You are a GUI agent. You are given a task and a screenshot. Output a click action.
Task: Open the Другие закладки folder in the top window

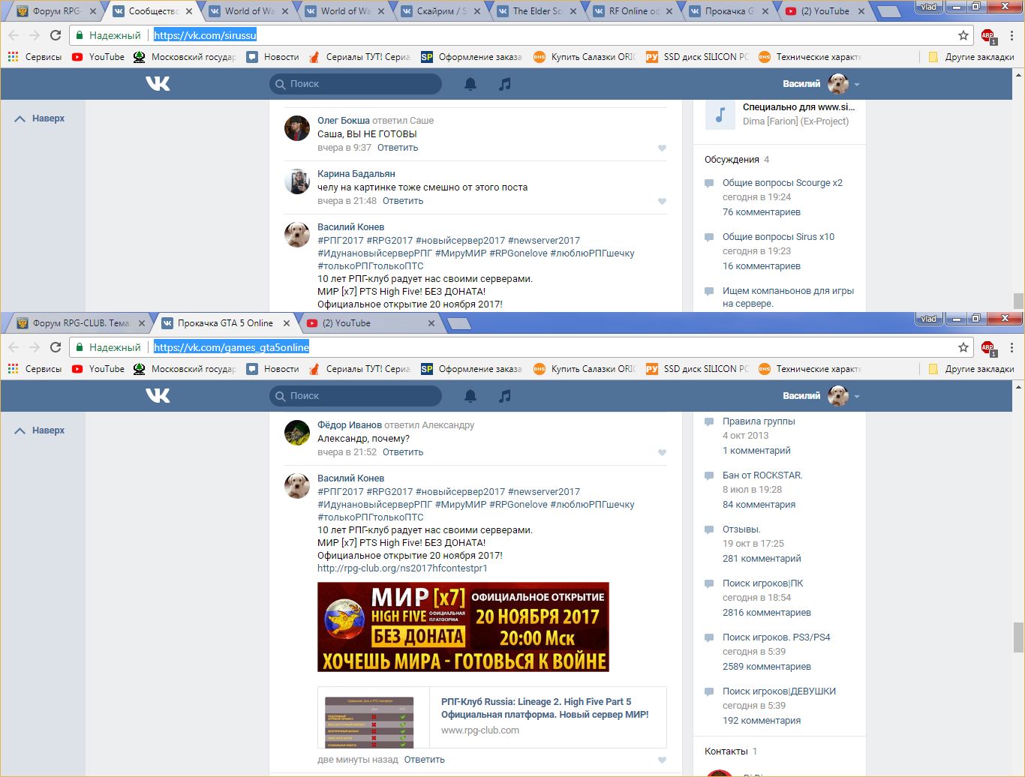click(971, 57)
